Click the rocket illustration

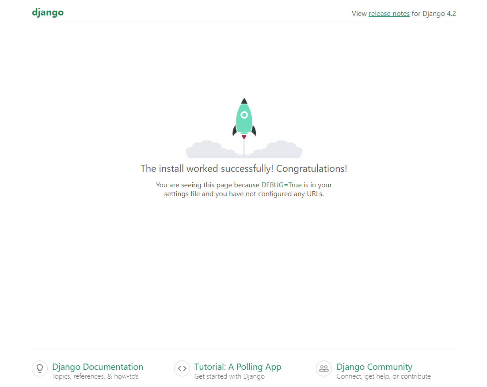tap(244, 128)
